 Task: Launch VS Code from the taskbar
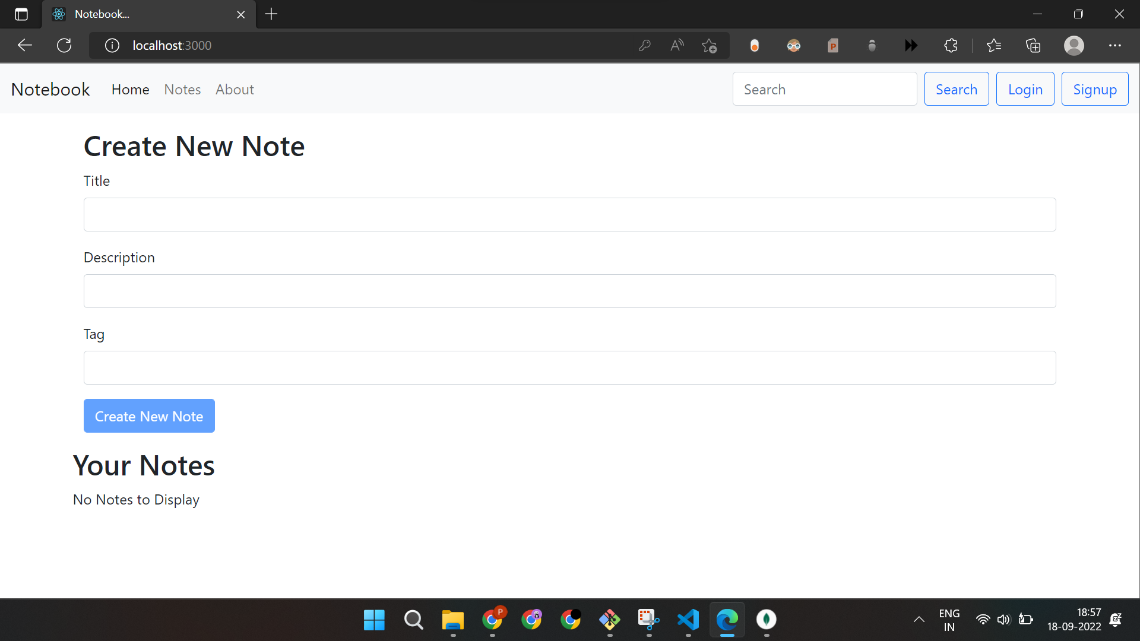pyautogui.click(x=688, y=620)
